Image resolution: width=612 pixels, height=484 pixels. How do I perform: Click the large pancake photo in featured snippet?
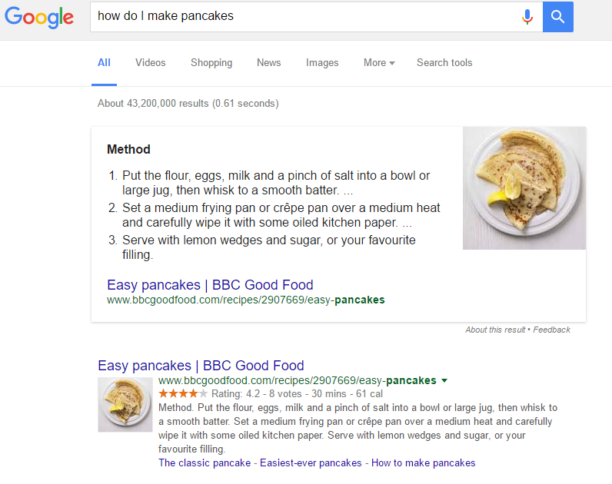524,188
